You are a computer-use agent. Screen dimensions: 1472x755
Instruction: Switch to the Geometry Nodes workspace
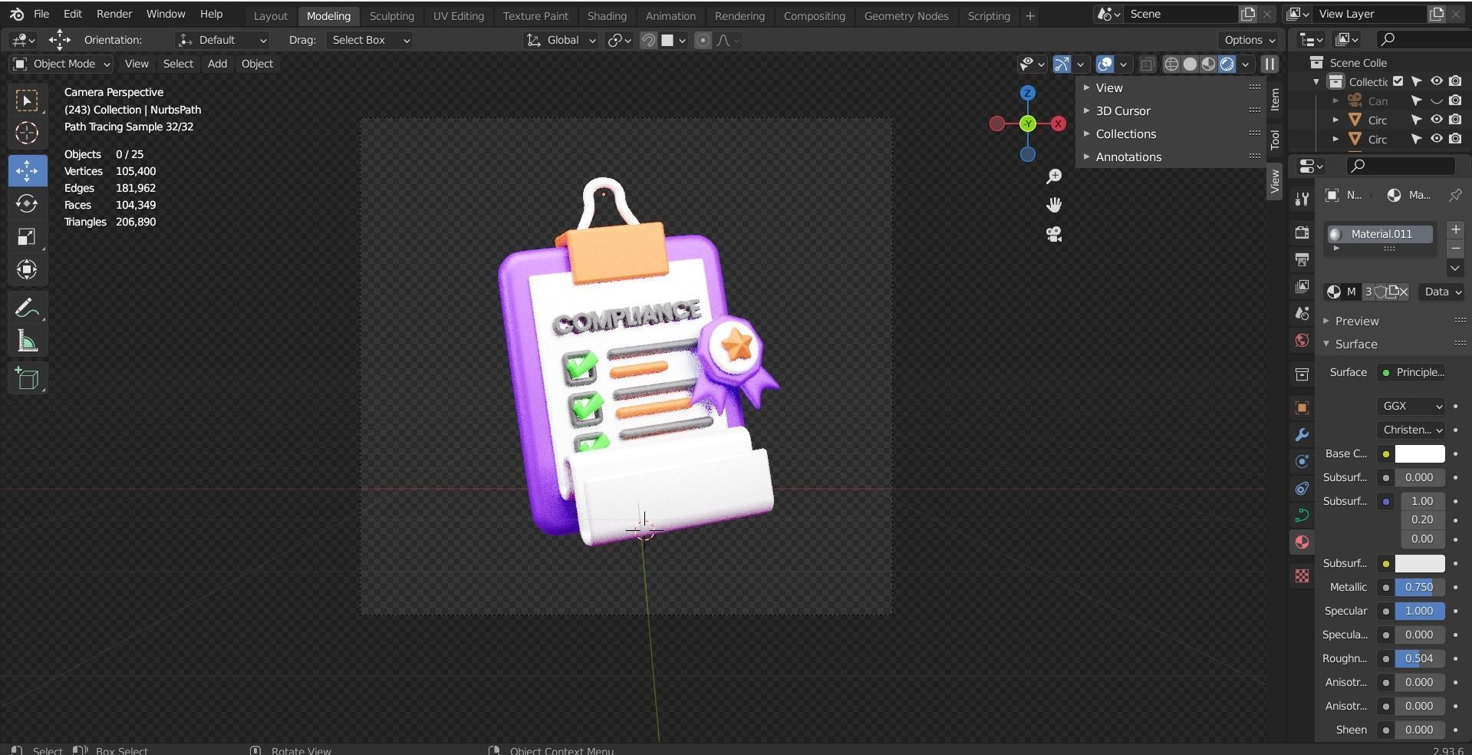tap(906, 15)
